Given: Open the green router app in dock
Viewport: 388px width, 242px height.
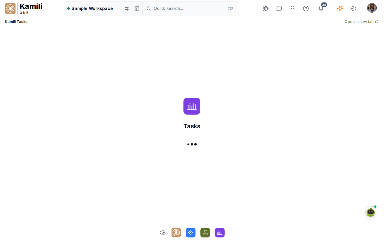Looking at the screenshot, I should point(205,233).
